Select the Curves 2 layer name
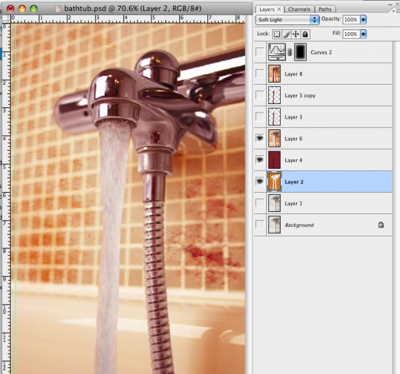Viewport: 400px width, 374px height. click(321, 52)
